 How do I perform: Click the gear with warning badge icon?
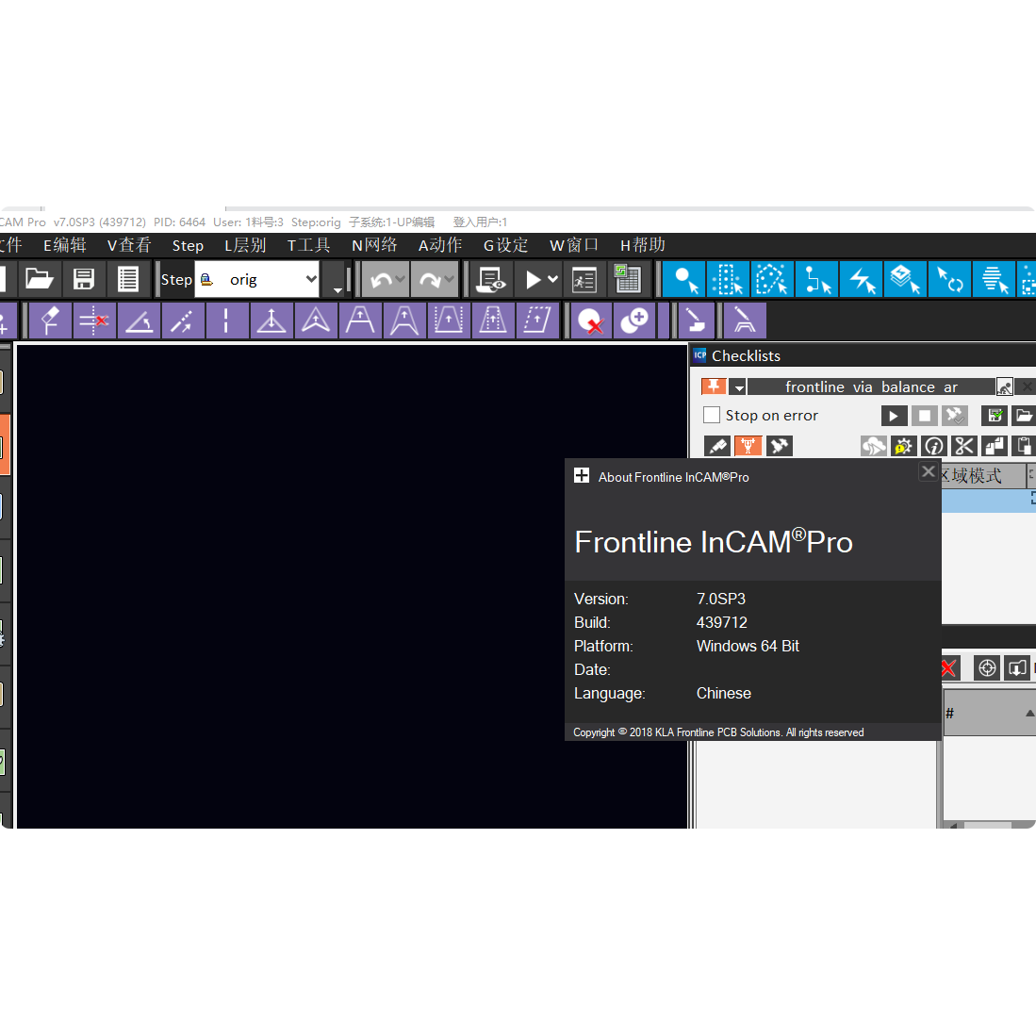903,446
